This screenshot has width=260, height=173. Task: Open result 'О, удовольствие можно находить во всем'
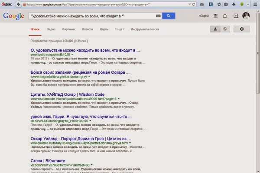[85, 50]
